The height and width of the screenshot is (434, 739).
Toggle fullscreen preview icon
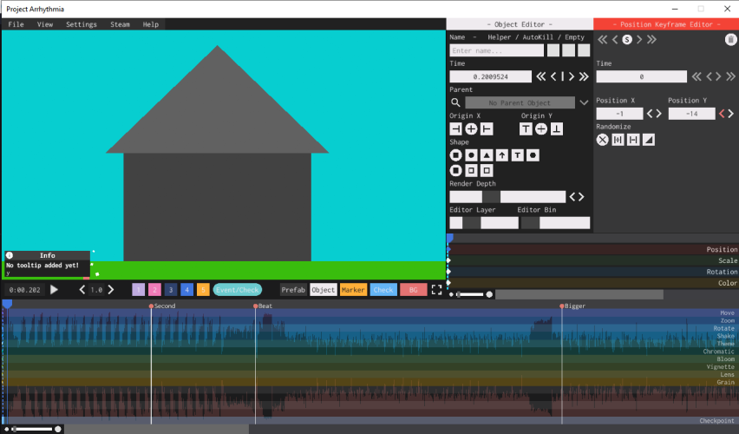pyautogui.click(x=437, y=290)
